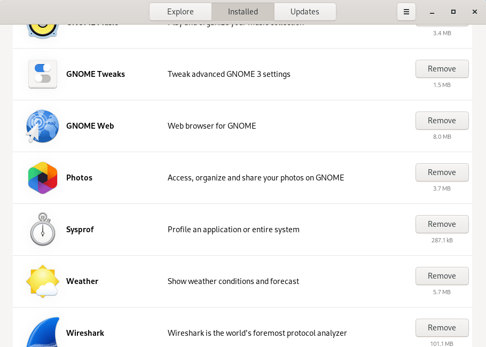486x347 pixels.
Task: Switch to the Explore tab
Action: pos(181,12)
